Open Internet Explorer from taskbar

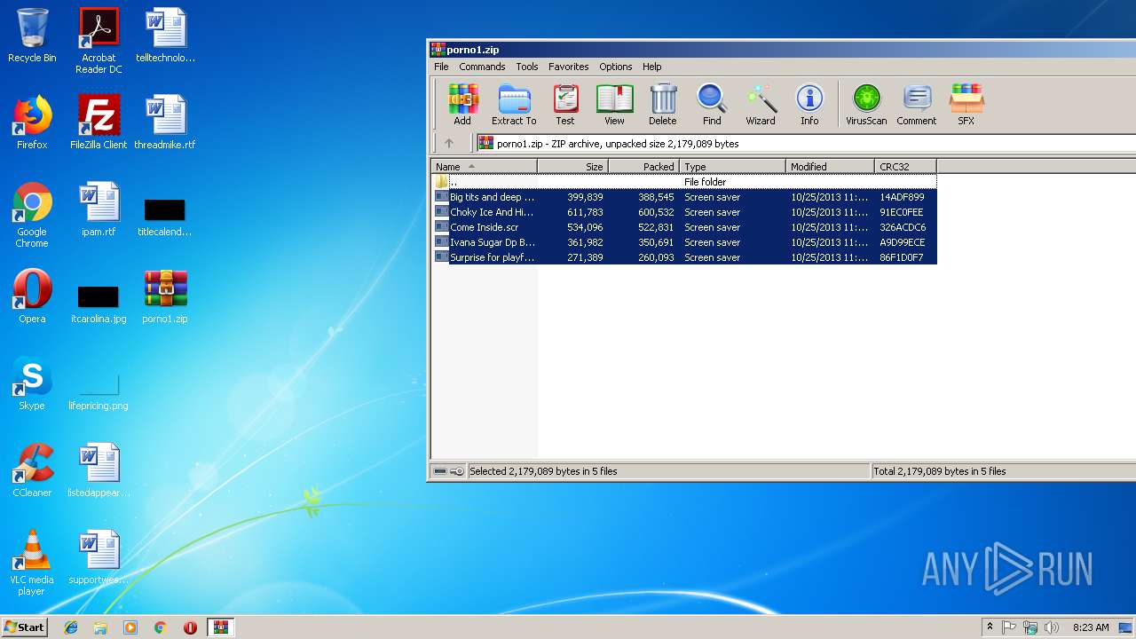[x=71, y=627]
